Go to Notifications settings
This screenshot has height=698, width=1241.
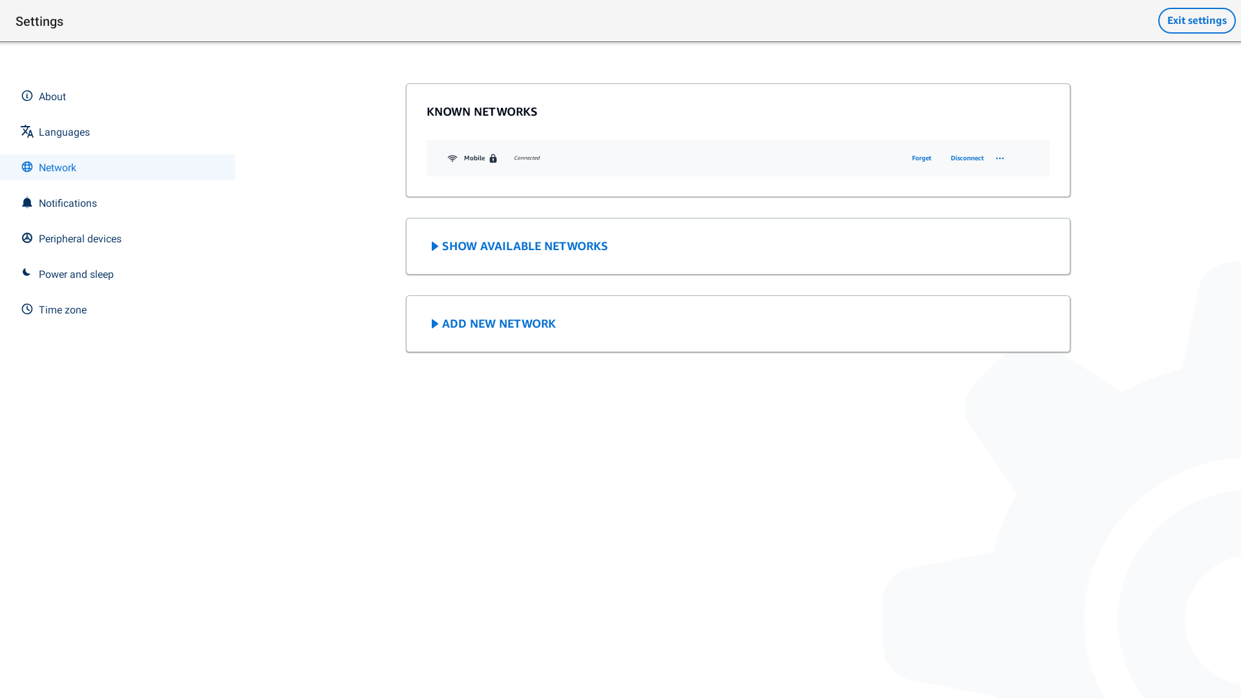pyautogui.click(x=118, y=203)
